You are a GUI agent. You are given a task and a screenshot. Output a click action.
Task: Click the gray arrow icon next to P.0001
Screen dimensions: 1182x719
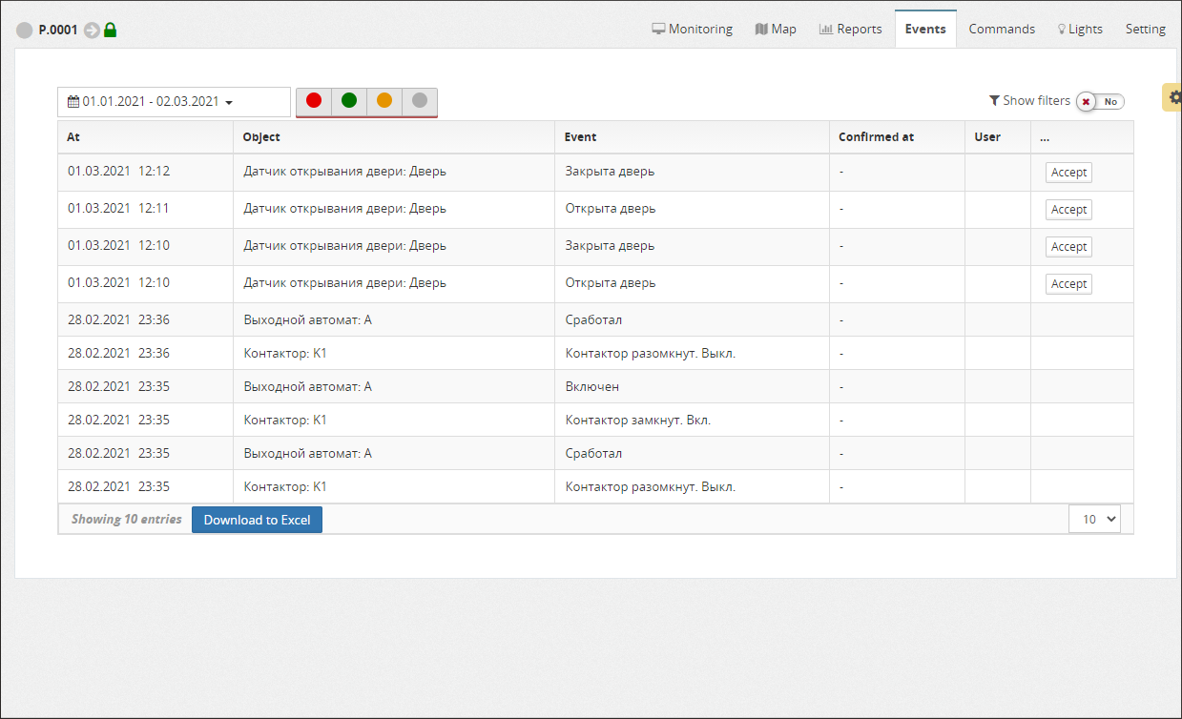pos(92,31)
